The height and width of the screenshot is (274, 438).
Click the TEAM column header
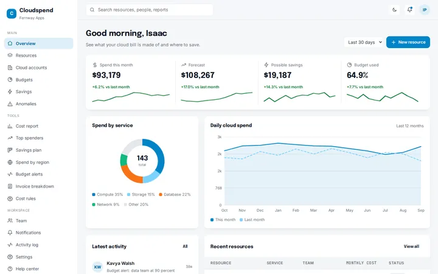coord(308,263)
